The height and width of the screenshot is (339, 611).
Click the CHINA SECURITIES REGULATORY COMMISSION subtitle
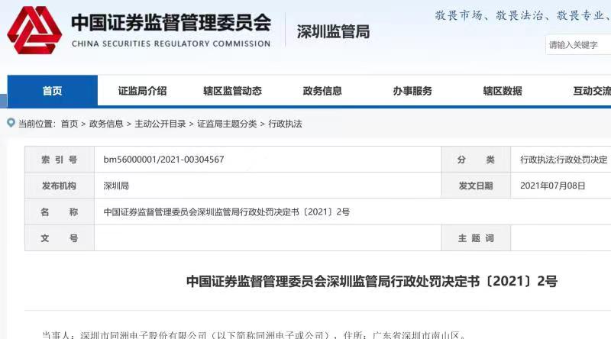point(170,44)
